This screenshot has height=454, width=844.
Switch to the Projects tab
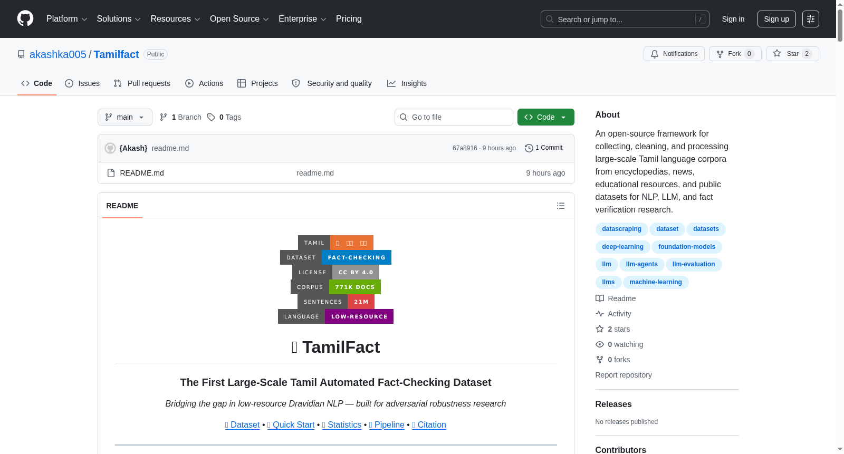(257, 83)
